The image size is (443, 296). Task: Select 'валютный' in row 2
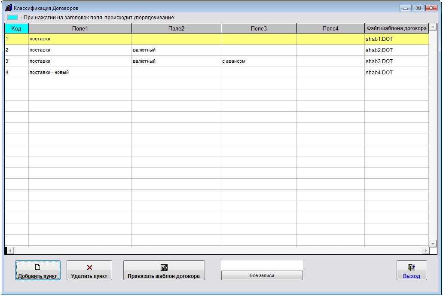[x=176, y=50]
